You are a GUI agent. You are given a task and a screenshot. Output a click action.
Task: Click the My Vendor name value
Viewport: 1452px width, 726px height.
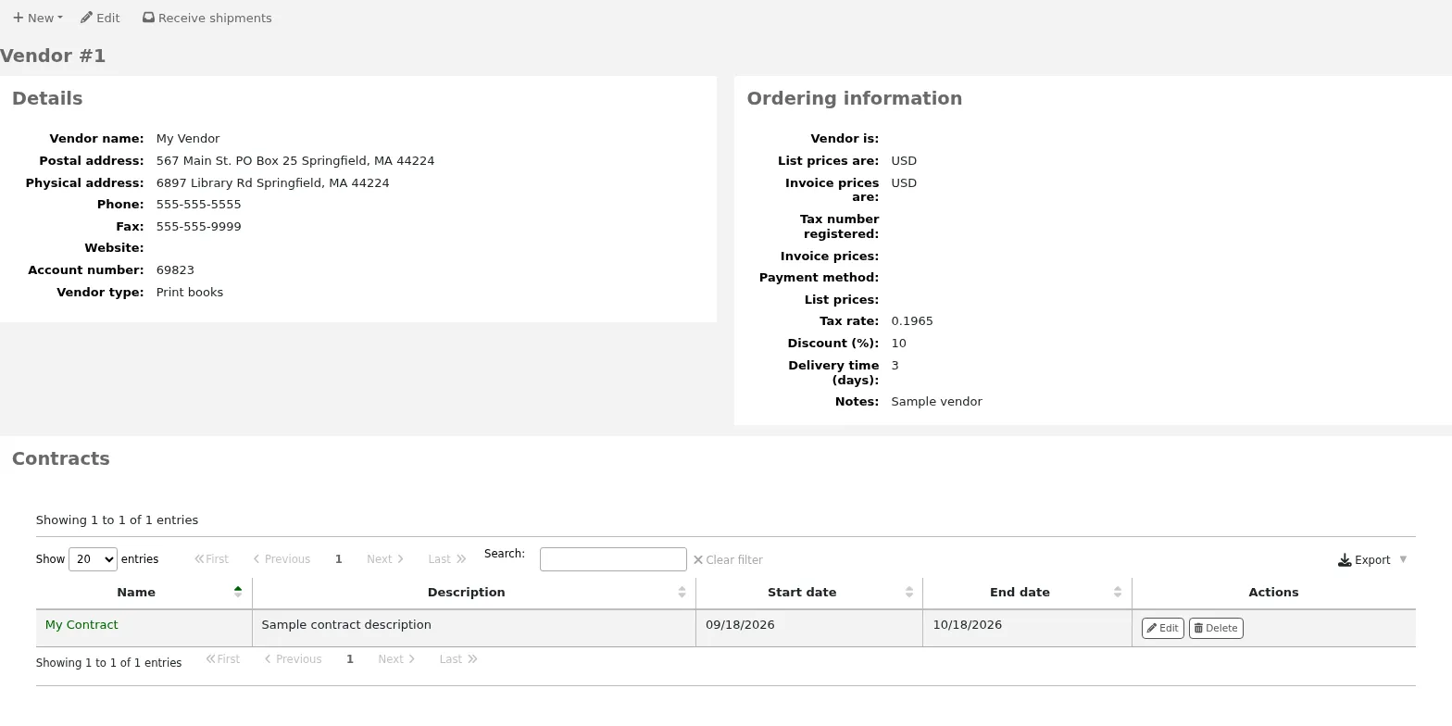pyautogui.click(x=188, y=139)
